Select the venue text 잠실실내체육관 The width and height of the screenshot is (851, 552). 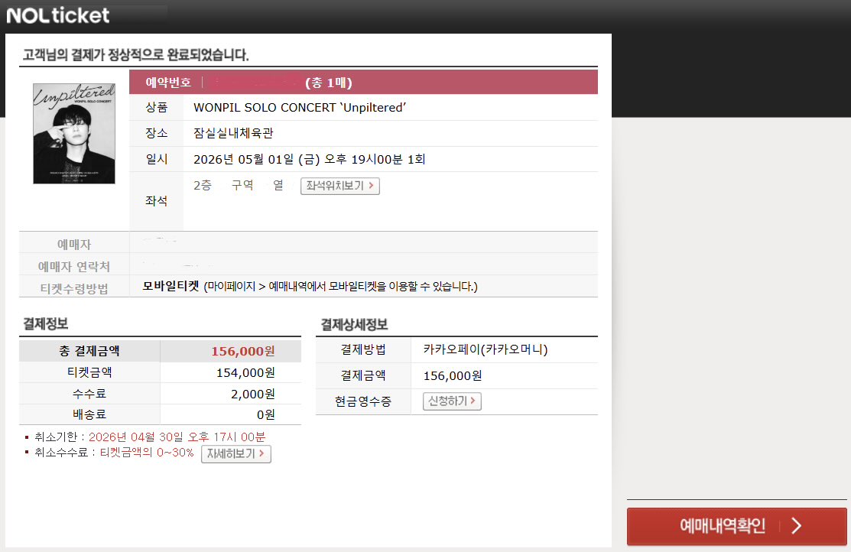click(x=233, y=133)
